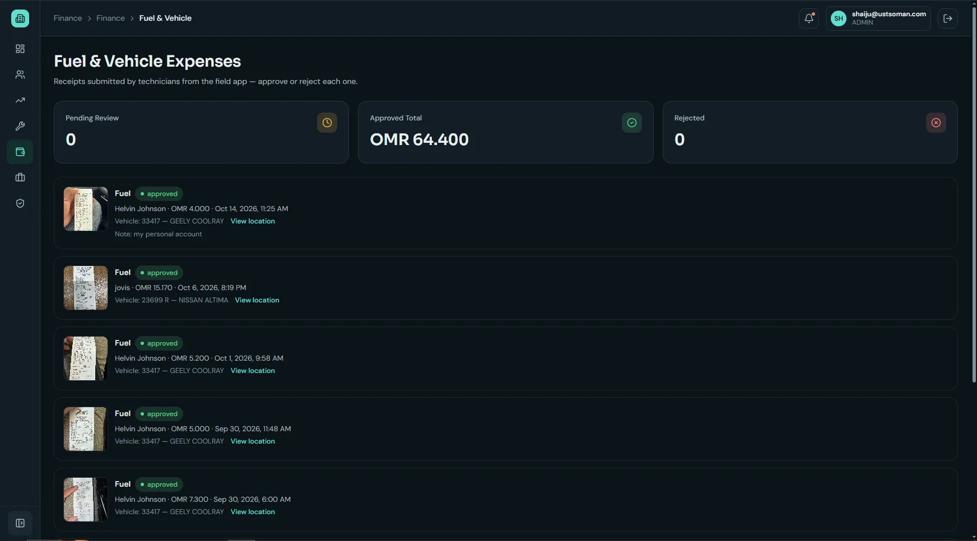Viewport: 977px width, 541px height.
Task: Open the trending chart section in sidebar
Action: coord(20,100)
